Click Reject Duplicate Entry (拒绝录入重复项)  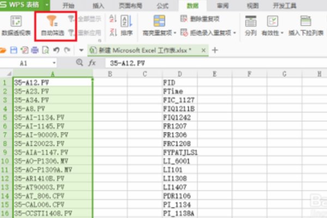206,33
